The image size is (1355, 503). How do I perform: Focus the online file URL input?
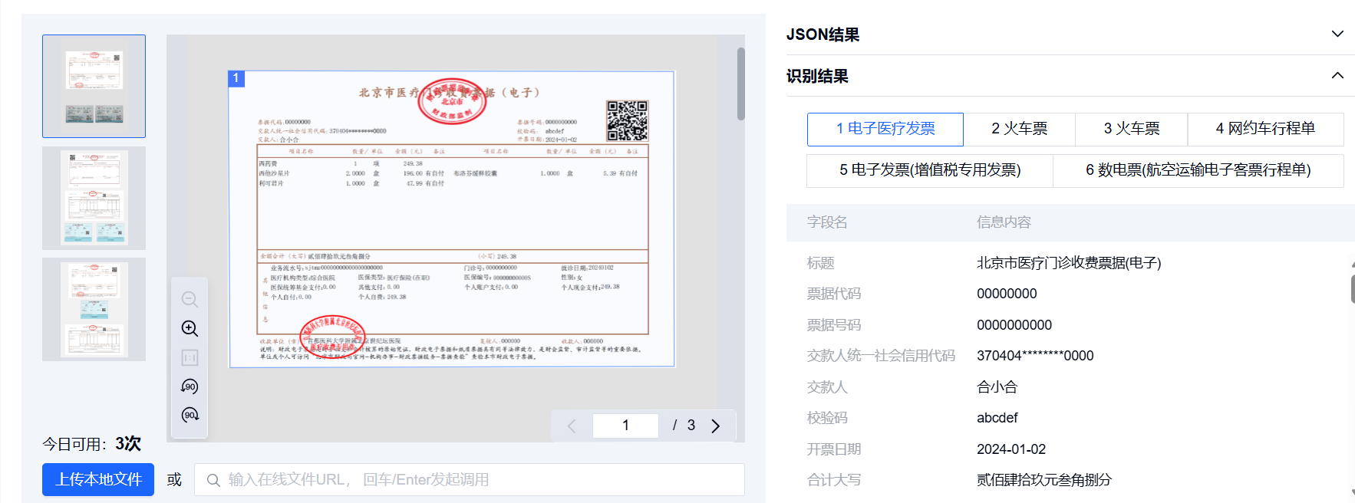[470, 479]
